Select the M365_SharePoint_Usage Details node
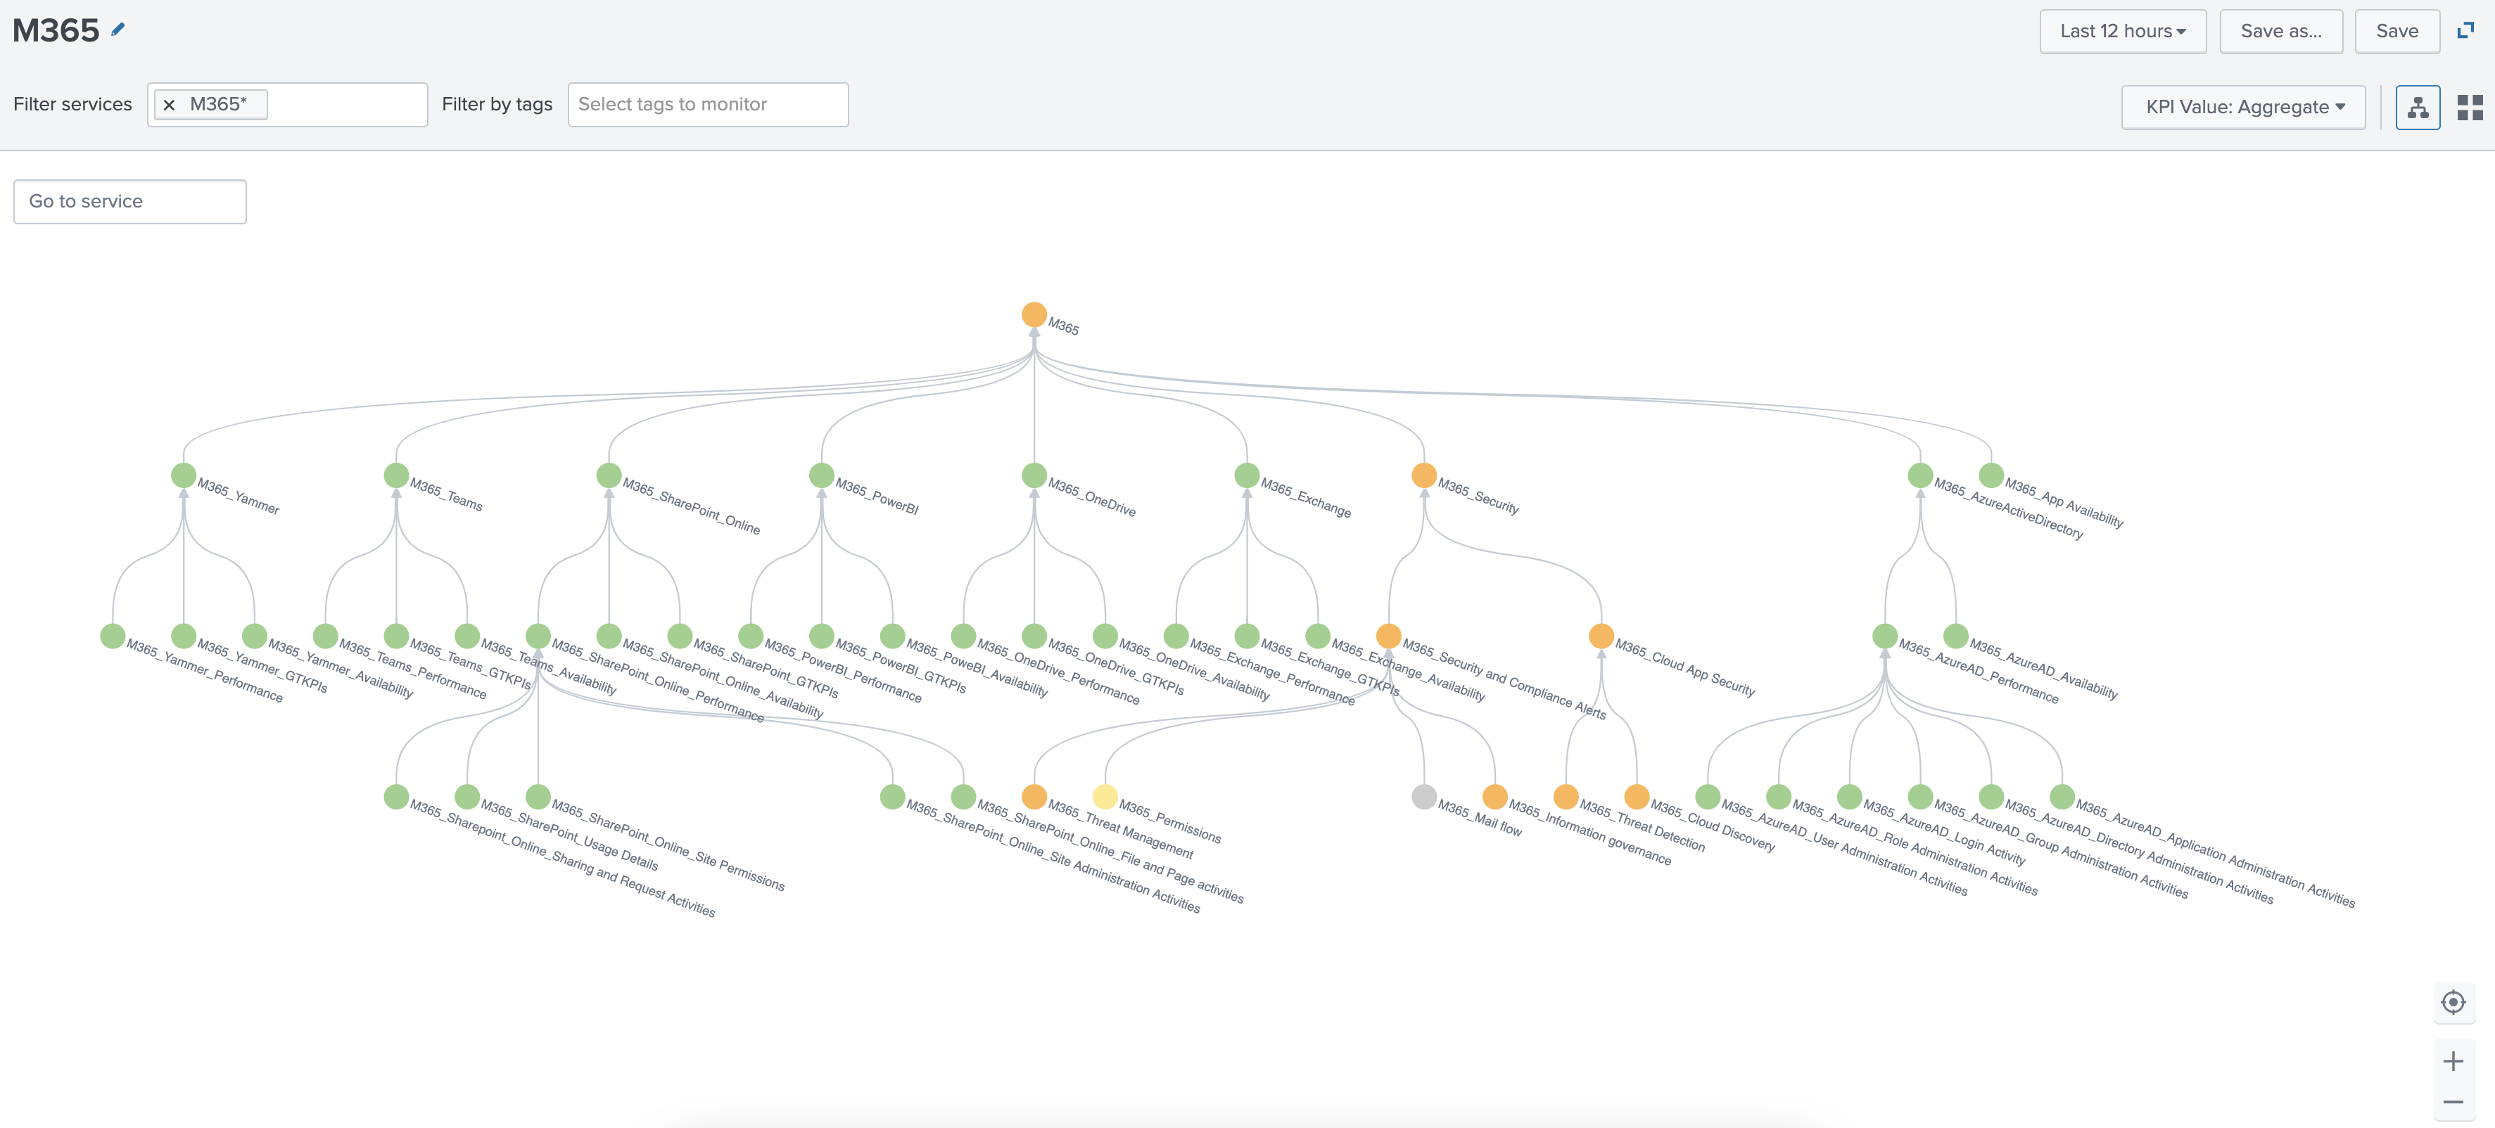 [468, 797]
